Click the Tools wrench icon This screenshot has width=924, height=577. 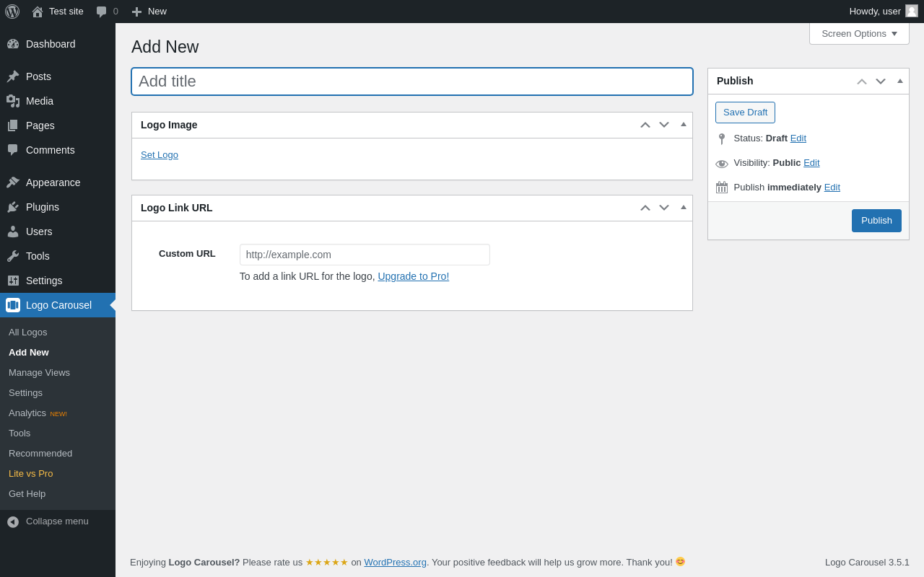click(13, 256)
